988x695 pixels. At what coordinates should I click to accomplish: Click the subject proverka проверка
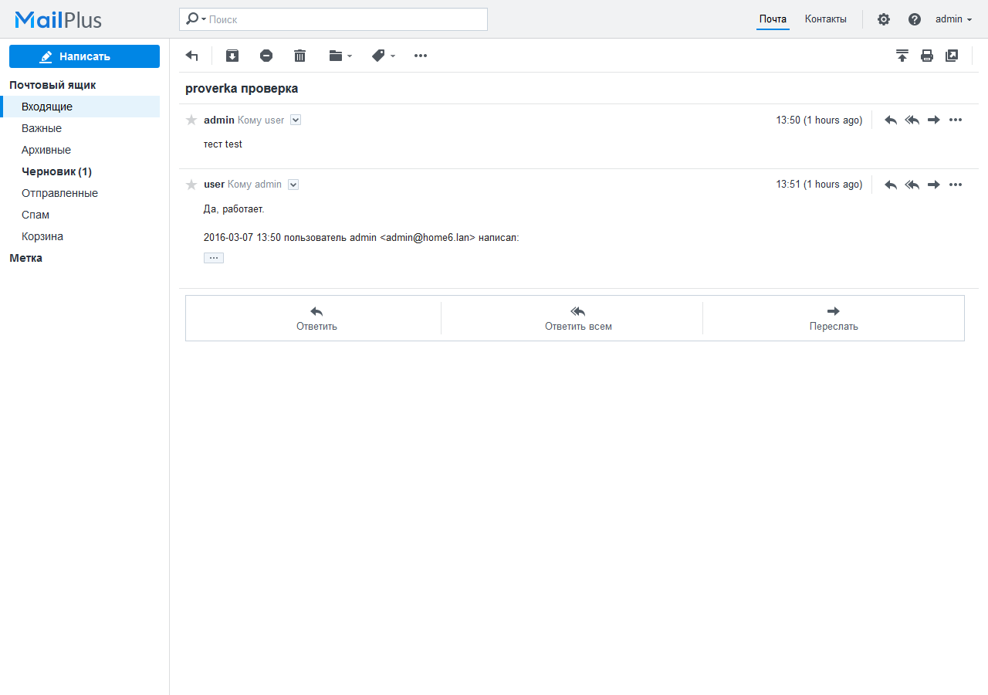[x=242, y=89]
